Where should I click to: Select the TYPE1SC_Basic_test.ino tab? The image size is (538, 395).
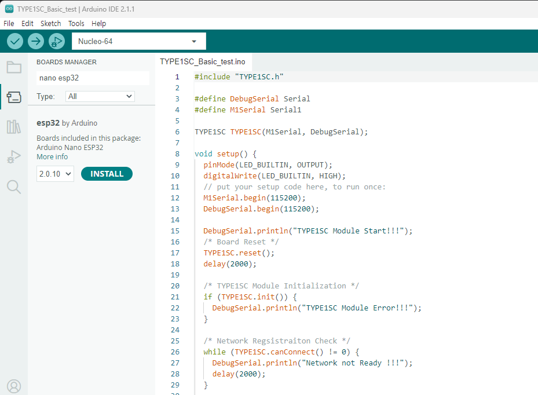(x=203, y=62)
